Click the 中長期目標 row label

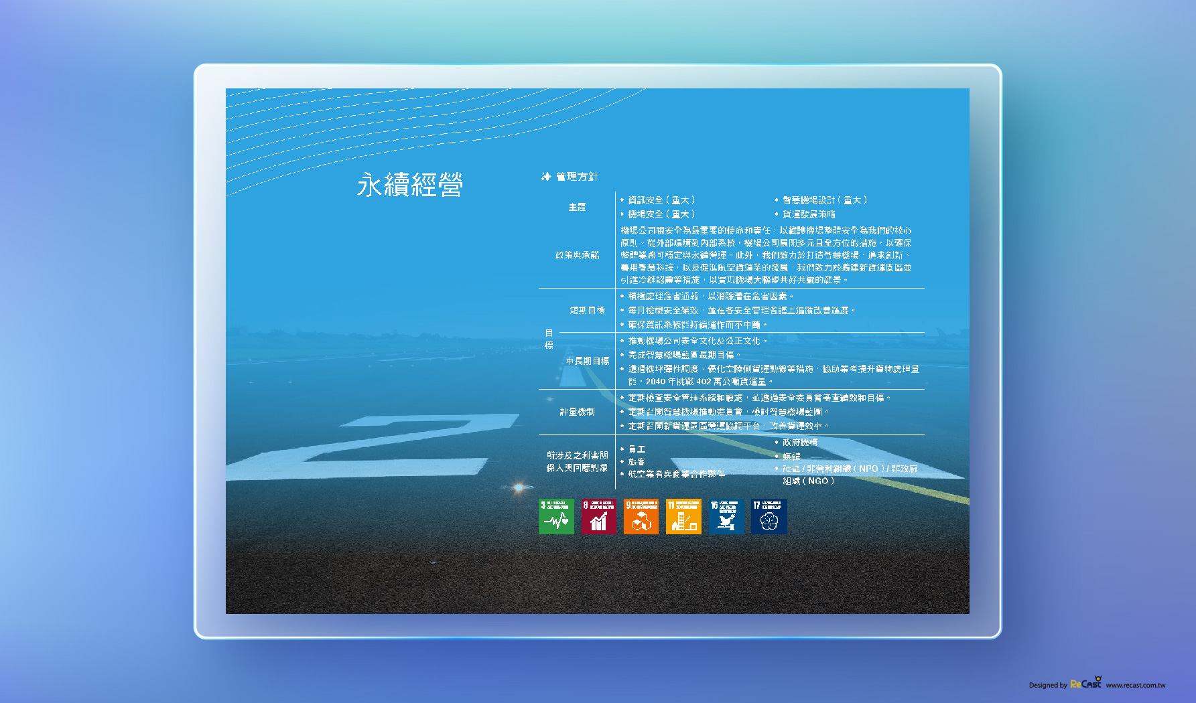point(587,361)
